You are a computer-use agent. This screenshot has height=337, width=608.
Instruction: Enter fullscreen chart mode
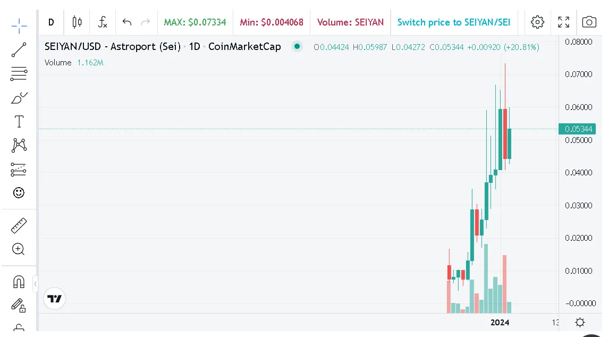[x=563, y=22]
